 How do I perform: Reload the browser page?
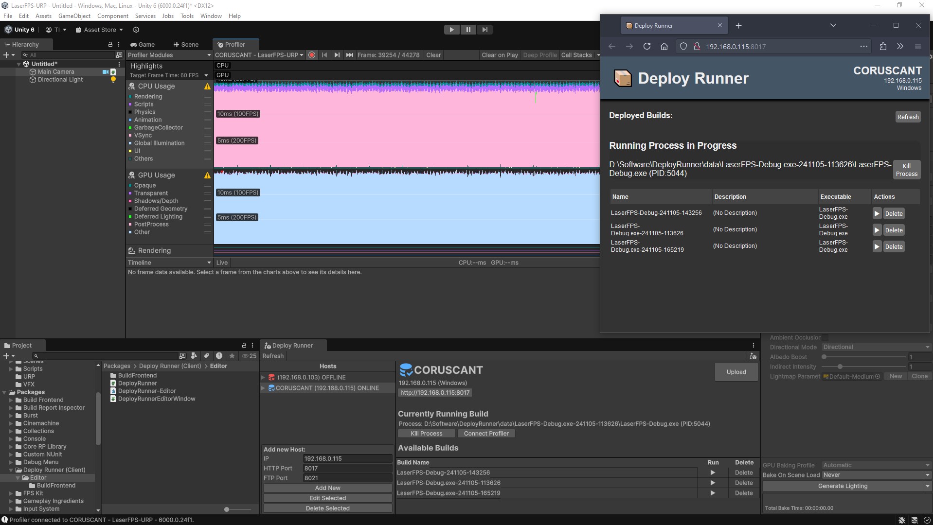pyautogui.click(x=646, y=46)
